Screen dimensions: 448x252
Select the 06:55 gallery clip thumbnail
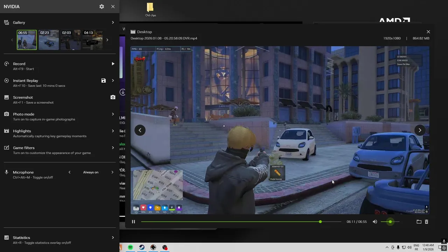point(27,40)
